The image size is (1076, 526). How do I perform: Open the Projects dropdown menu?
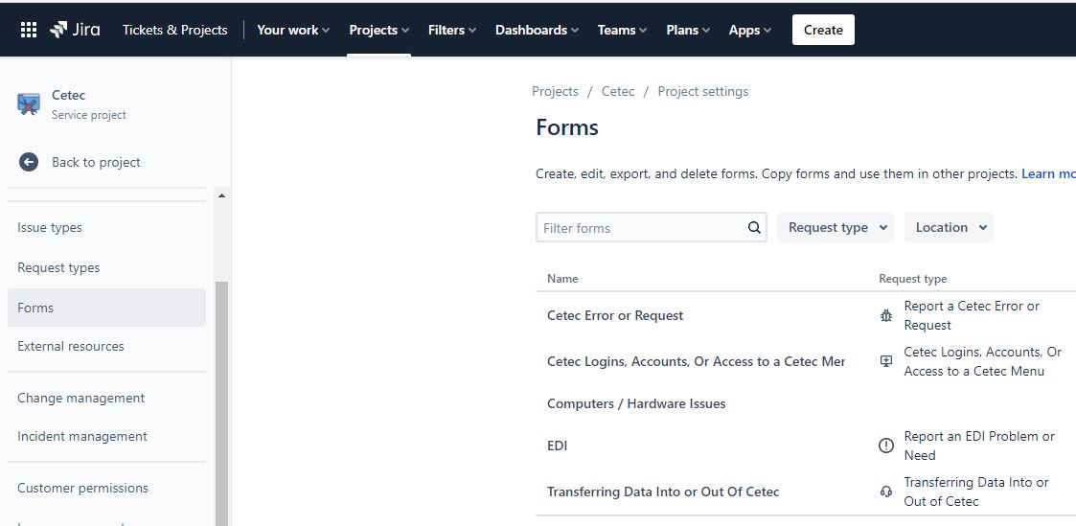(378, 30)
